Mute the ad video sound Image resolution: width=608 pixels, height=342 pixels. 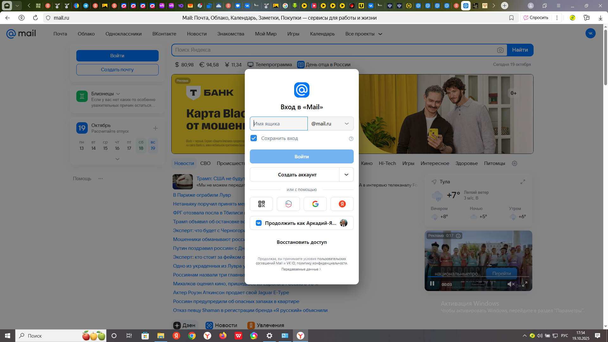(510, 284)
